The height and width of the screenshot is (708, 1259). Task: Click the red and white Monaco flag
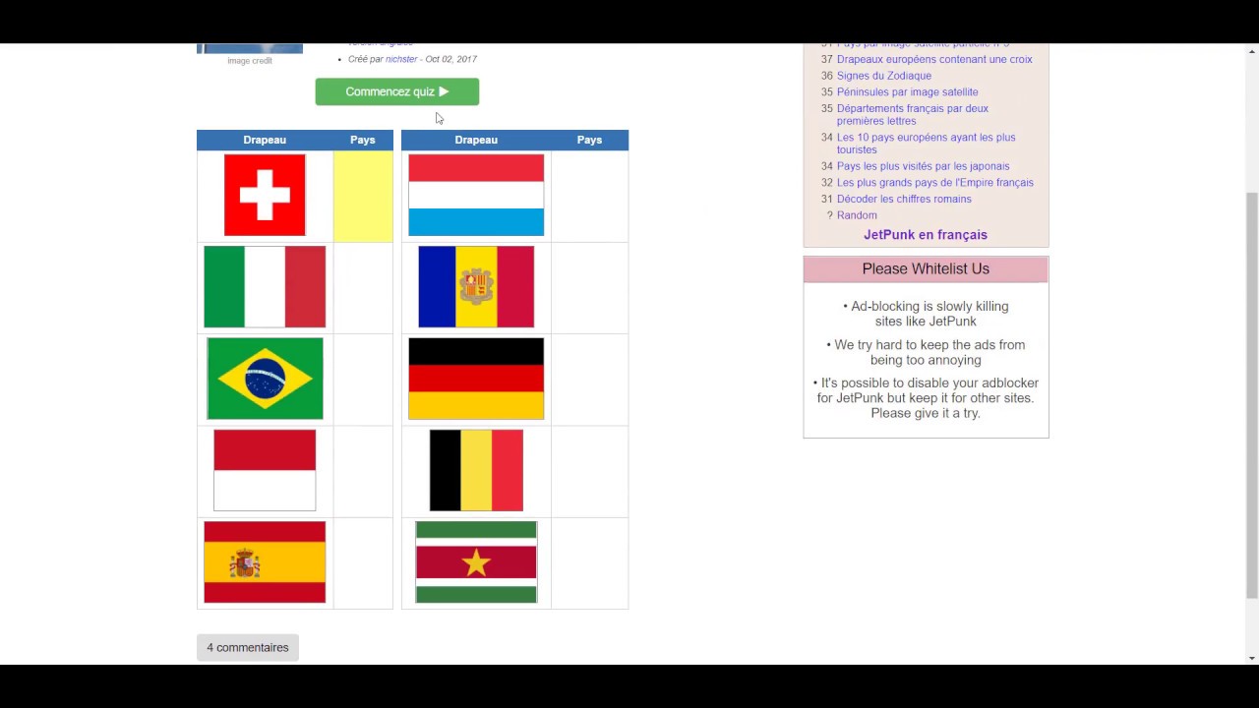coord(265,470)
